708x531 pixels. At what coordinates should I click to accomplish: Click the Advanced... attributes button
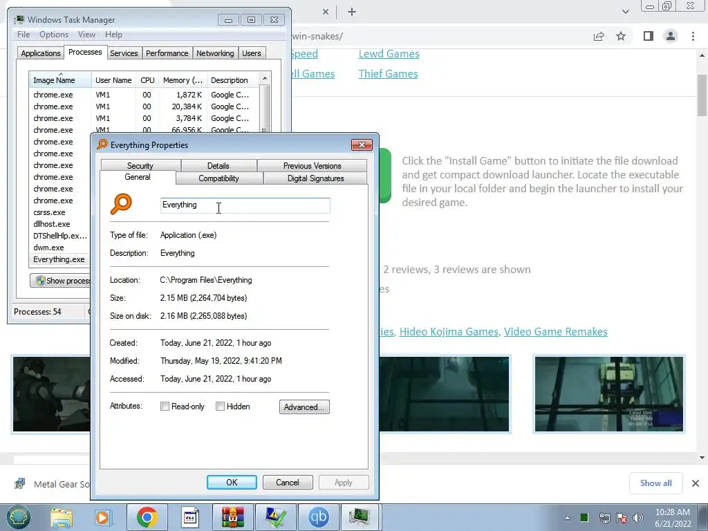point(304,407)
